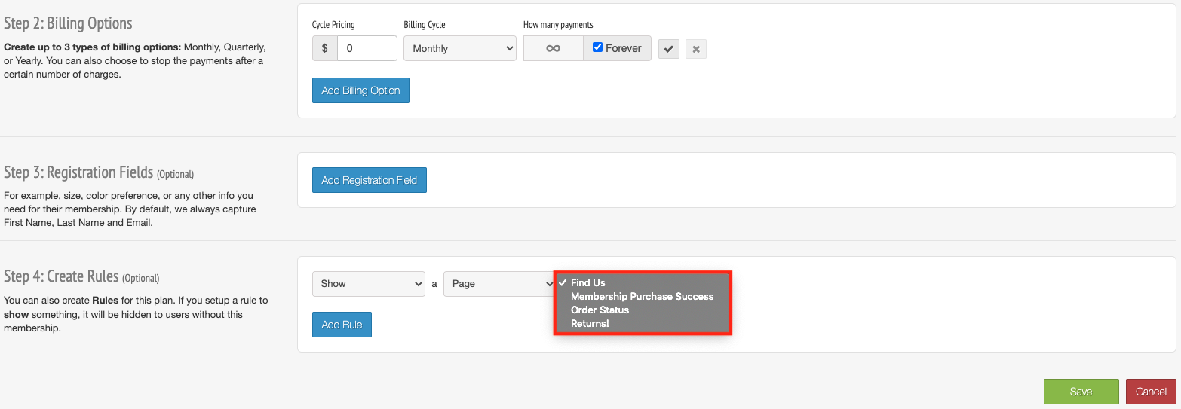Click the How many payments label
The height and width of the screenshot is (409, 1181).
558,25
